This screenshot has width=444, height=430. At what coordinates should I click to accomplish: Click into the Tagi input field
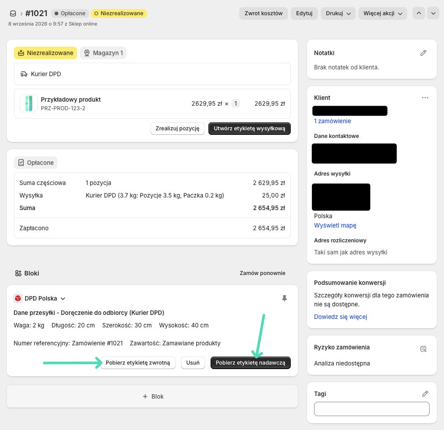coord(371,409)
